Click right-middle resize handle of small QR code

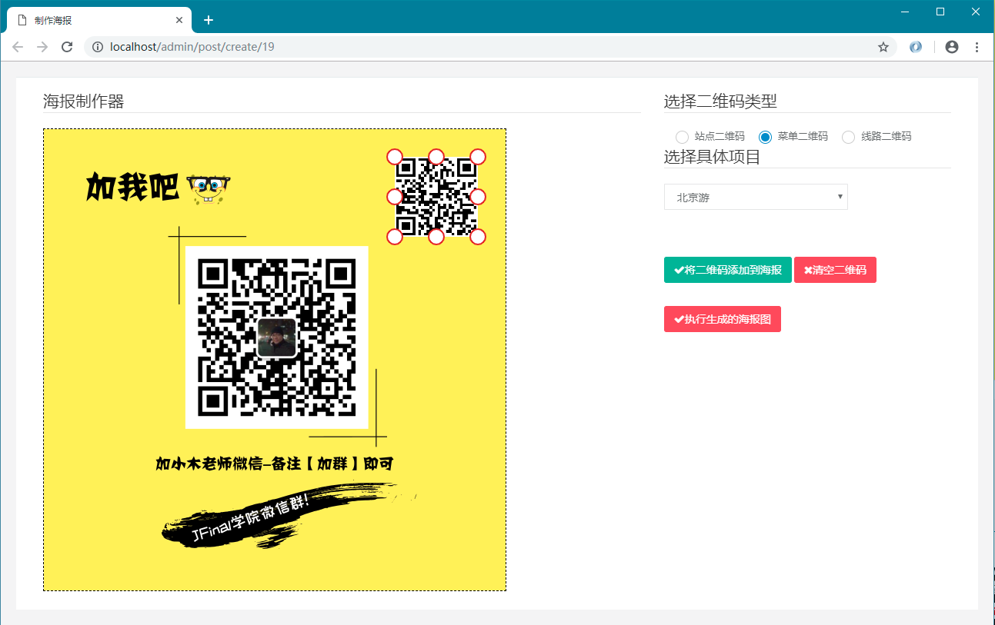pyautogui.click(x=478, y=197)
